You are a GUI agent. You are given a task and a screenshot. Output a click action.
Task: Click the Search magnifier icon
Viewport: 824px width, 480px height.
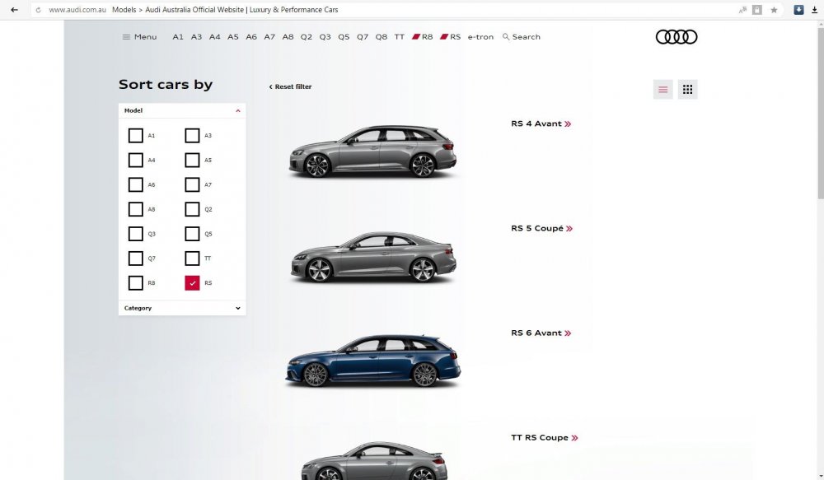(x=506, y=37)
